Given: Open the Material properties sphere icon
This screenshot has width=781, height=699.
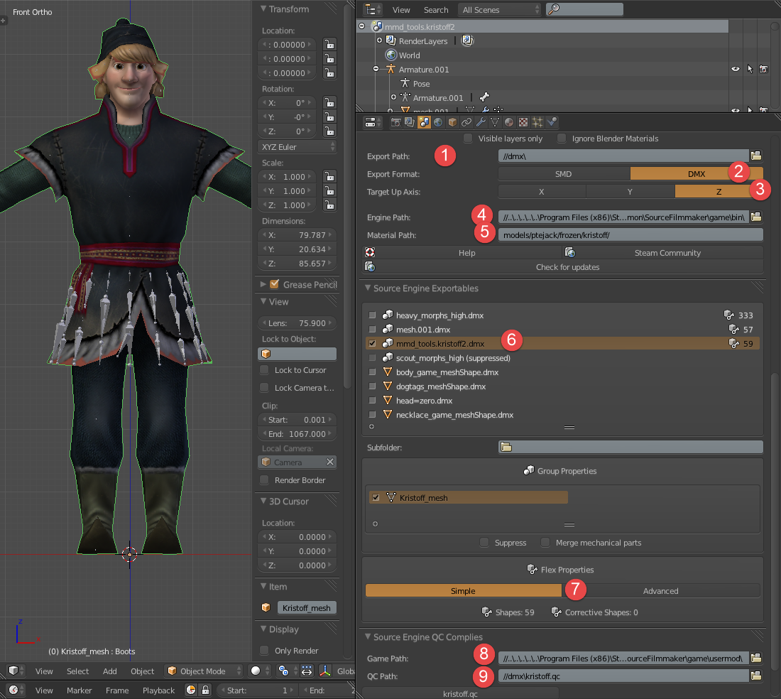Looking at the screenshot, I should [x=509, y=122].
